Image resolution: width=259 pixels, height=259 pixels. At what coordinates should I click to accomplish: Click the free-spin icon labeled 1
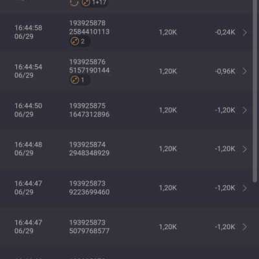pyautogui.click(x=74, y=80)
